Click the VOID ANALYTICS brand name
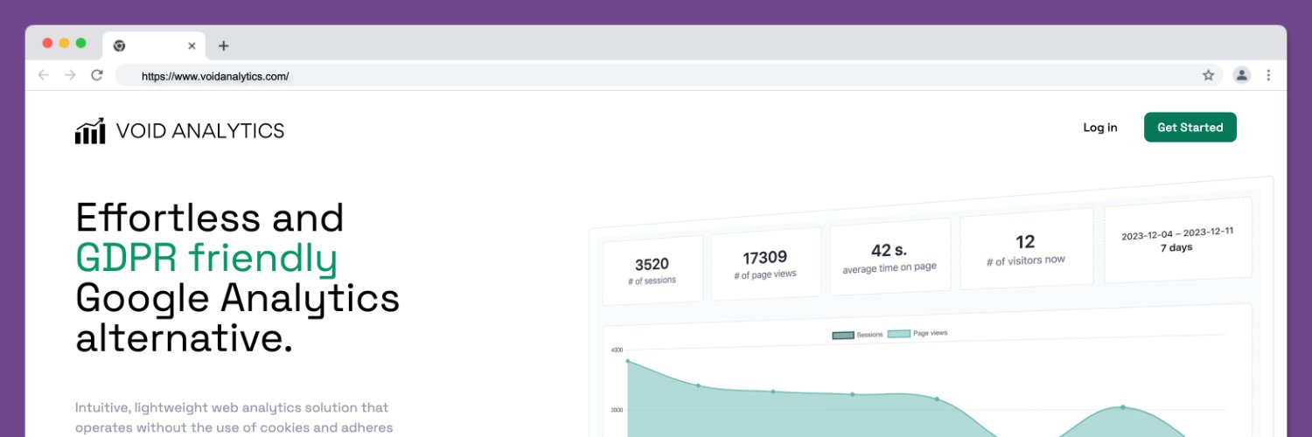This screenshot has height=437, width=1312. [x=200, y=131]
